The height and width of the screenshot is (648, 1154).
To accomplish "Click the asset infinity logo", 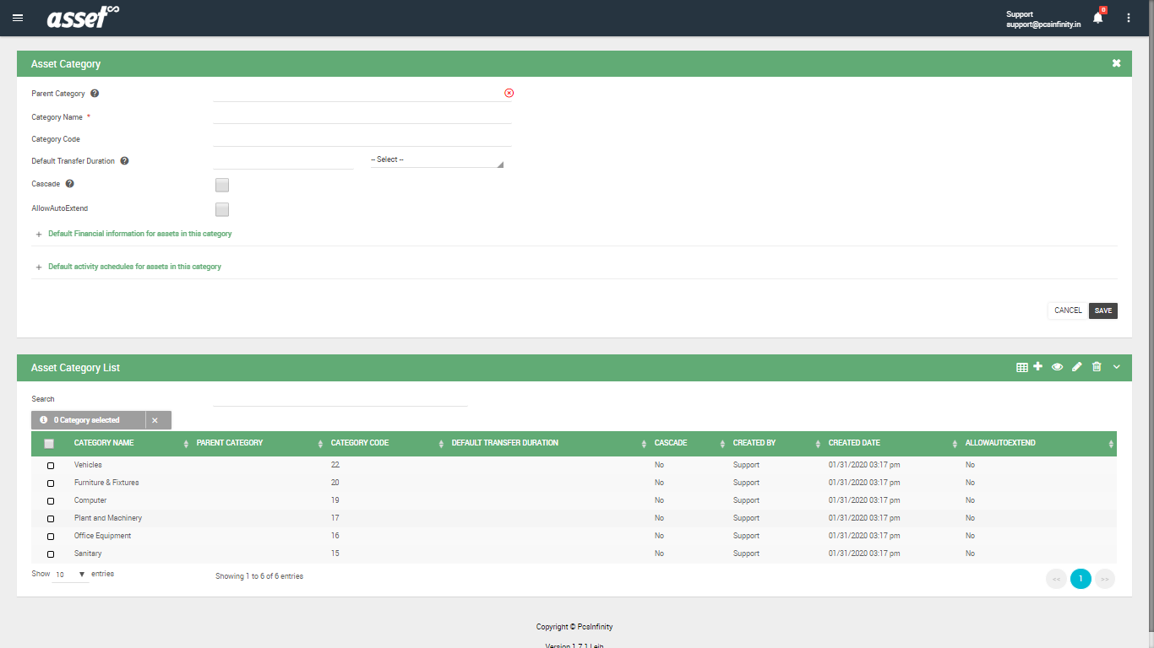I will click(83, 17).
